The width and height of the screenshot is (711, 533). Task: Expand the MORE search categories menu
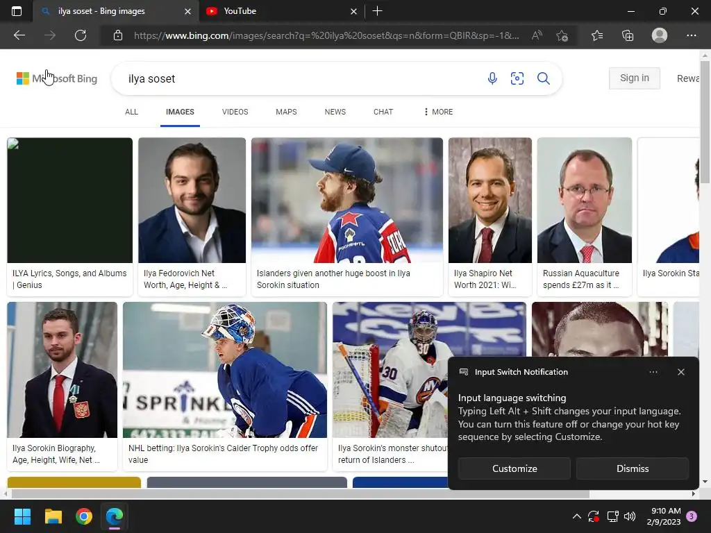pyautogui.click(x=438, y=112)
